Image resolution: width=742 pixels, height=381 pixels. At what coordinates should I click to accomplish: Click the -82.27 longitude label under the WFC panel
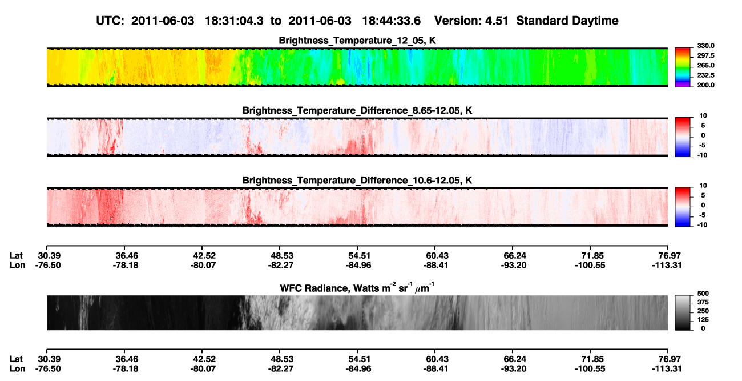pyautogui.click(x=281, y=368)
